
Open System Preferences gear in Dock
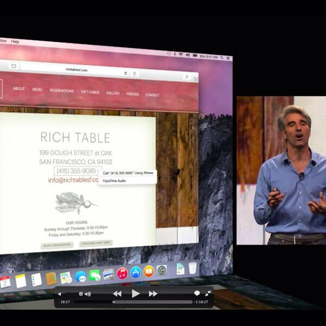click(x=161, y=270)
